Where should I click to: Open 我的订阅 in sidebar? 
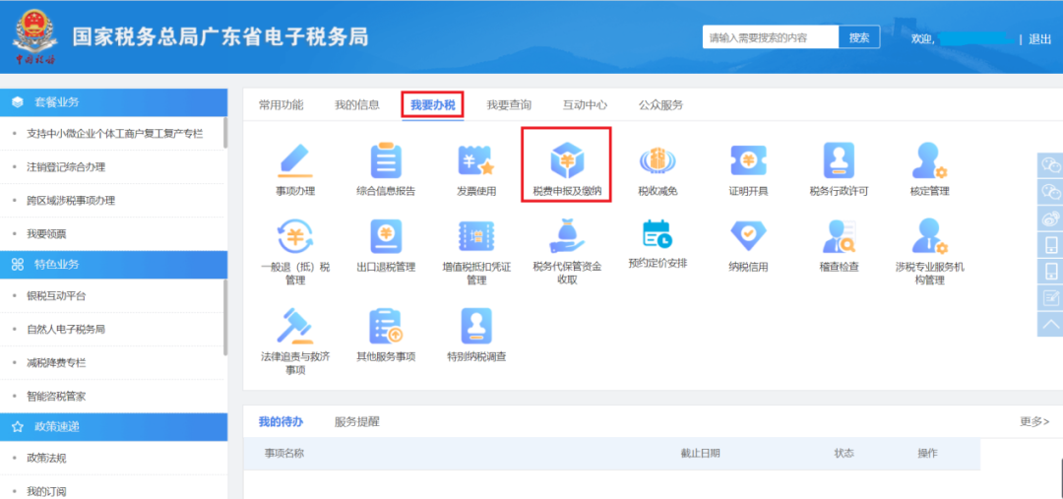click(46, 491)
